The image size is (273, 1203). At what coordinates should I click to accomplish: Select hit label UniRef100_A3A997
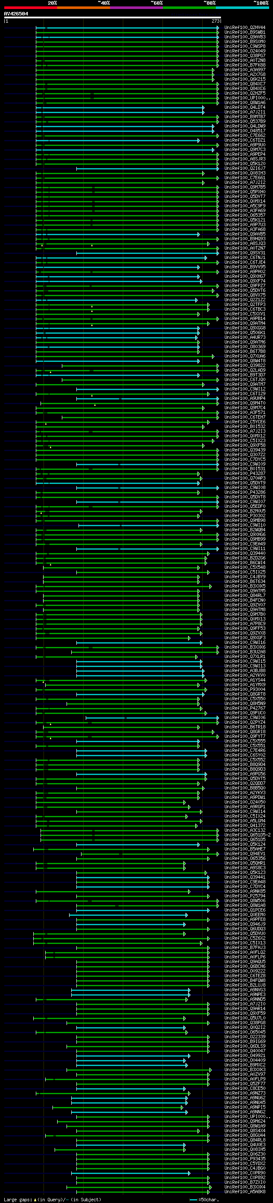coord(245,70)
